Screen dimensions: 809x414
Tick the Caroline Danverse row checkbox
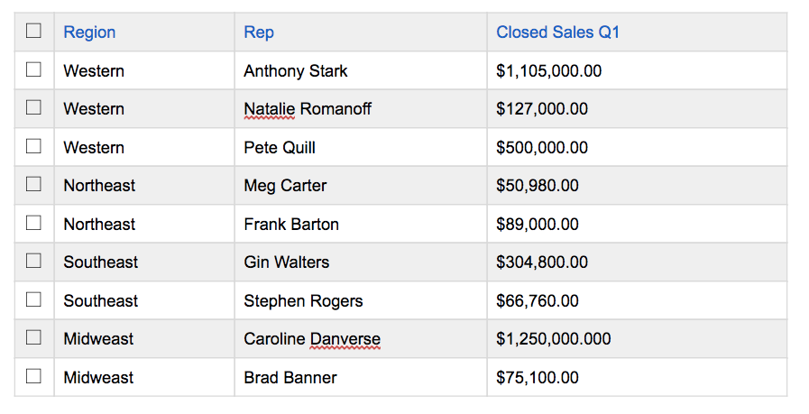click(34, 337)
